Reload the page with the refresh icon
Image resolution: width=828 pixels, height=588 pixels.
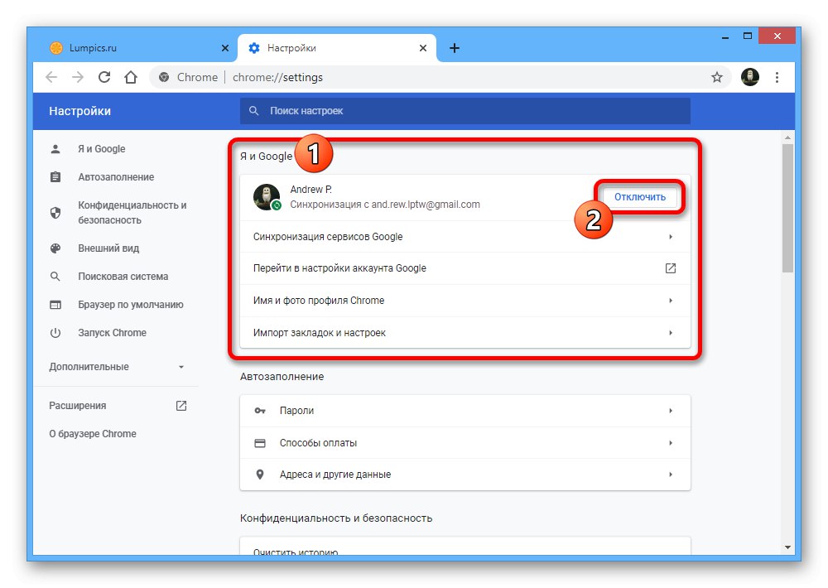(104, 77)
